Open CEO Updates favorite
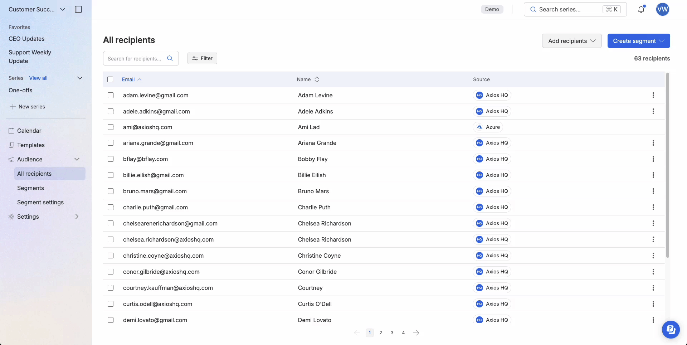This screenshot has height=345, width=687. (26, 39)
